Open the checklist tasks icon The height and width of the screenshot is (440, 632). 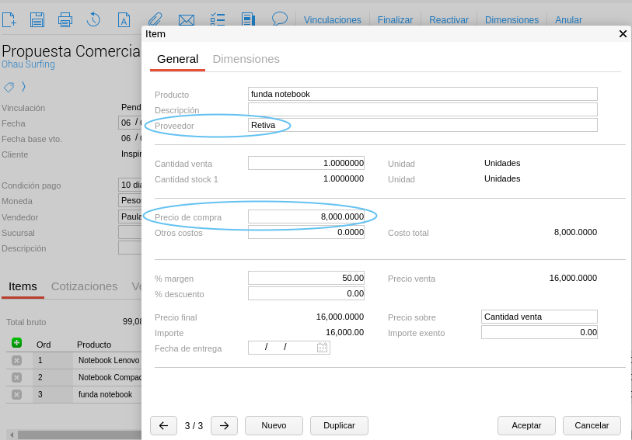tap(218, 19)
